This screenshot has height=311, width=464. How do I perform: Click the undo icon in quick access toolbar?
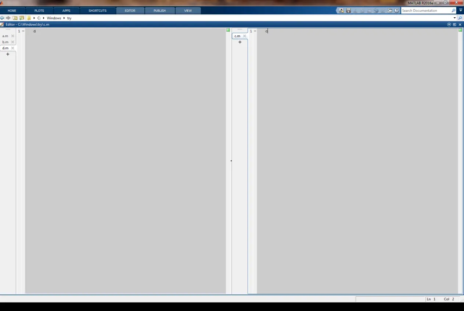coord(376,11)
